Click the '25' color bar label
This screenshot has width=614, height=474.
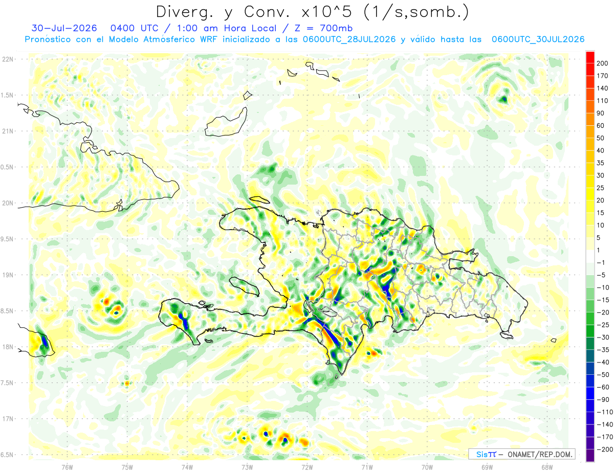601,188
